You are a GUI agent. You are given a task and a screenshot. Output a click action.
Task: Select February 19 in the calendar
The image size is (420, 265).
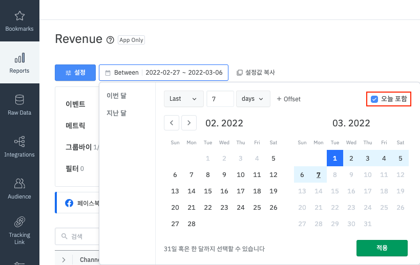(273, 191)
